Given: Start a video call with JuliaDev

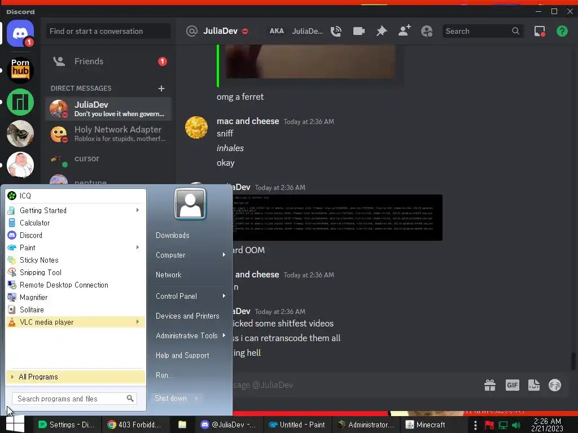Looking at the screenshot, I should [358, 31].
